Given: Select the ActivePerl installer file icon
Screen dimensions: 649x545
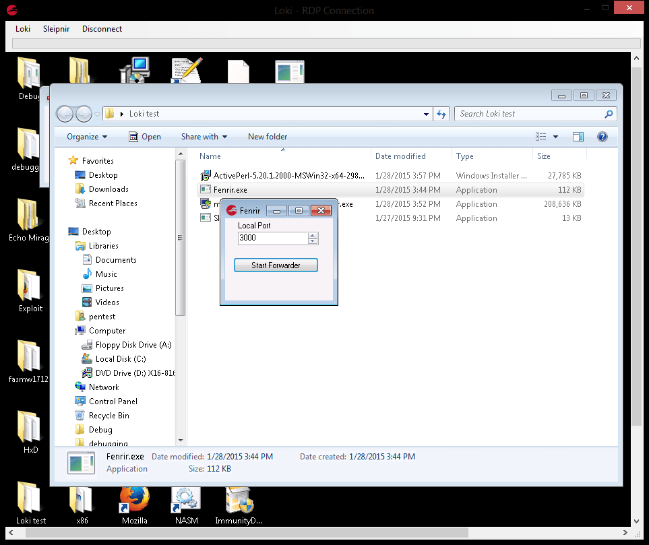Looking at the screenshot, I should 206,176.
